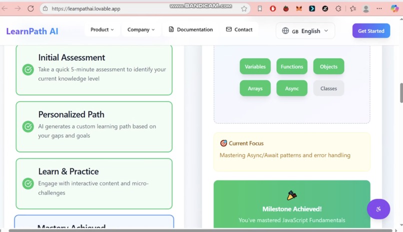The width and height of the screenshot is (403, 232).
Task: Click the blue arrow extension icon
Action: coord(312,9)
